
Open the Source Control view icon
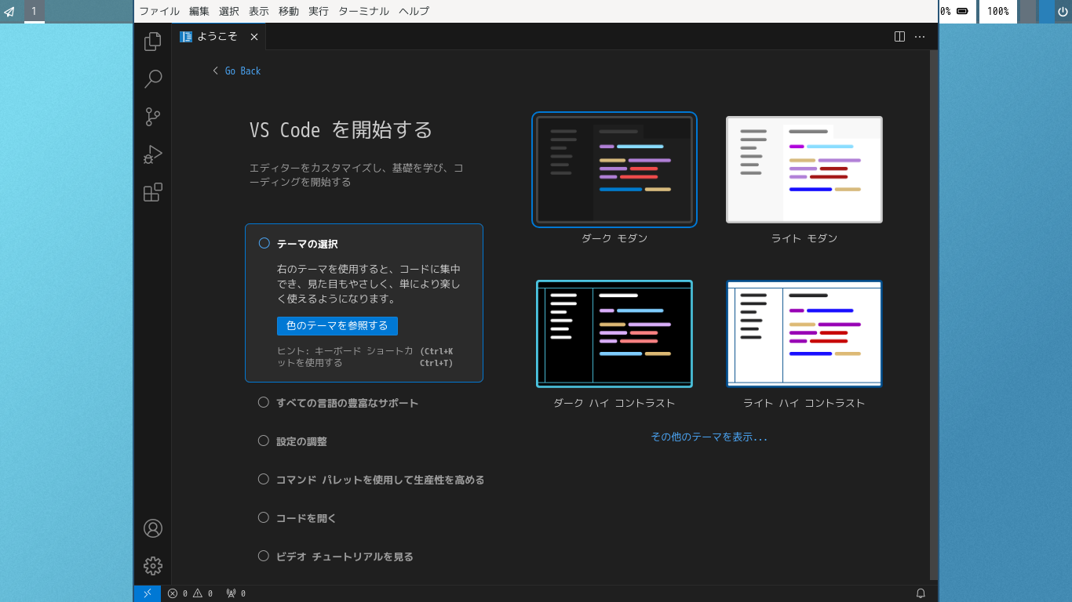click(x=153, y=117)
